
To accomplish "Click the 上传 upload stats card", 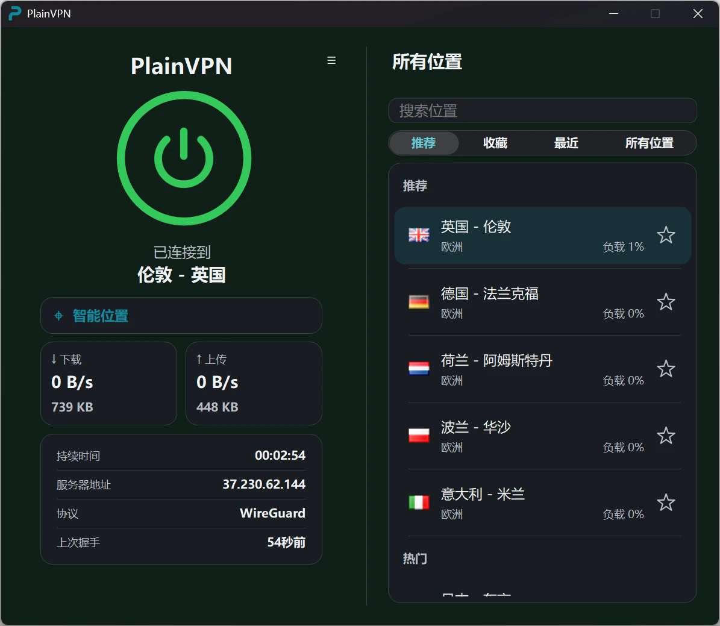I will point(254,384).
